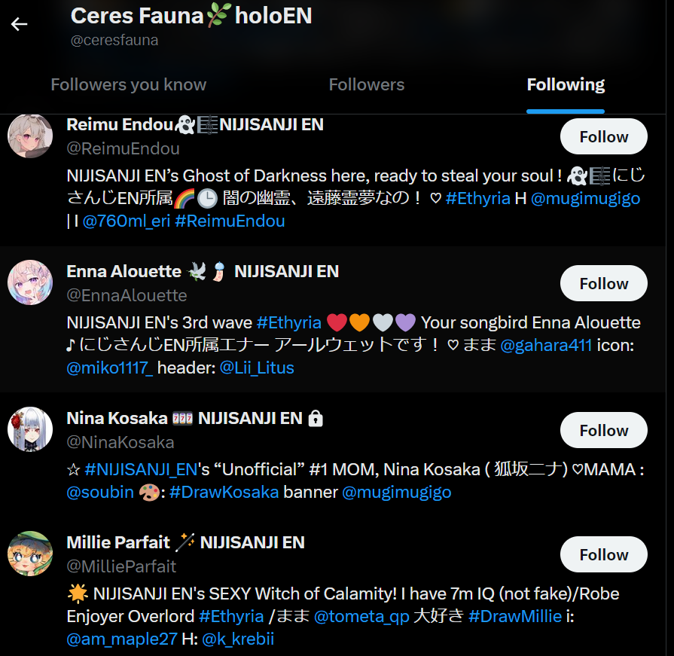Go back using the left arrow
Screen dimensions: 674x656
coord(19,24)
